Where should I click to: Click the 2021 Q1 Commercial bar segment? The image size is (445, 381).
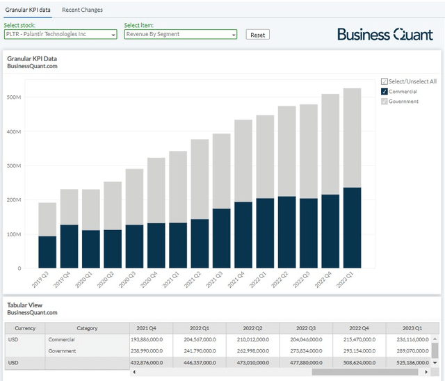pos(178,245)
